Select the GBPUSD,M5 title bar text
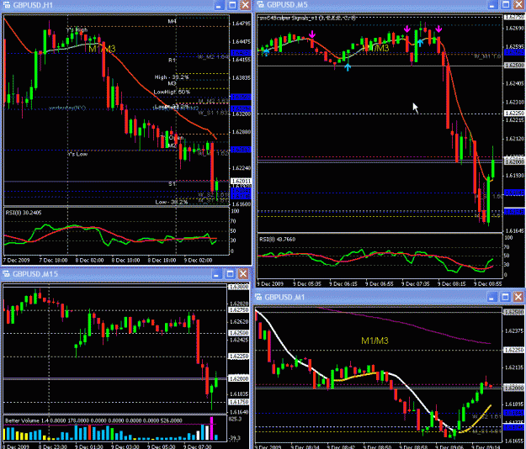The image size is (526, 449). pos(287,5)
